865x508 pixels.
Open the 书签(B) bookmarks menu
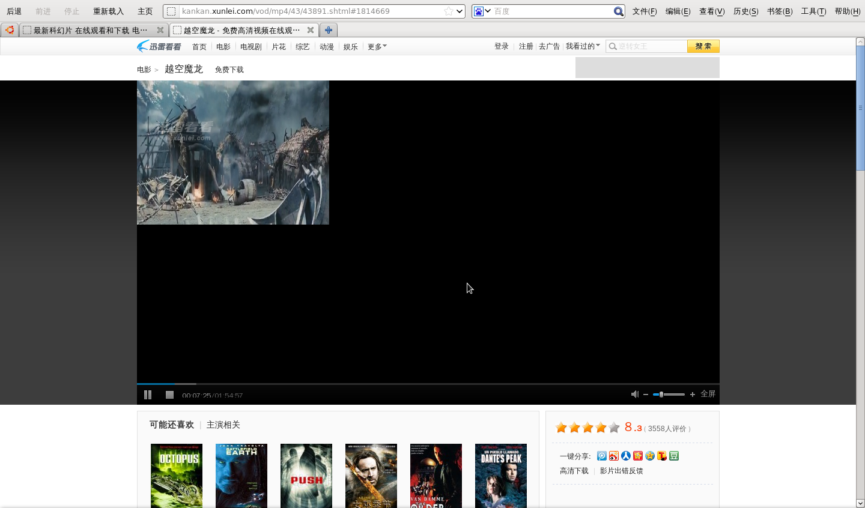[x=779, y=11]
